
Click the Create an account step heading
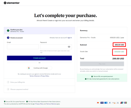pyautogui.click(x=17, y=38)
